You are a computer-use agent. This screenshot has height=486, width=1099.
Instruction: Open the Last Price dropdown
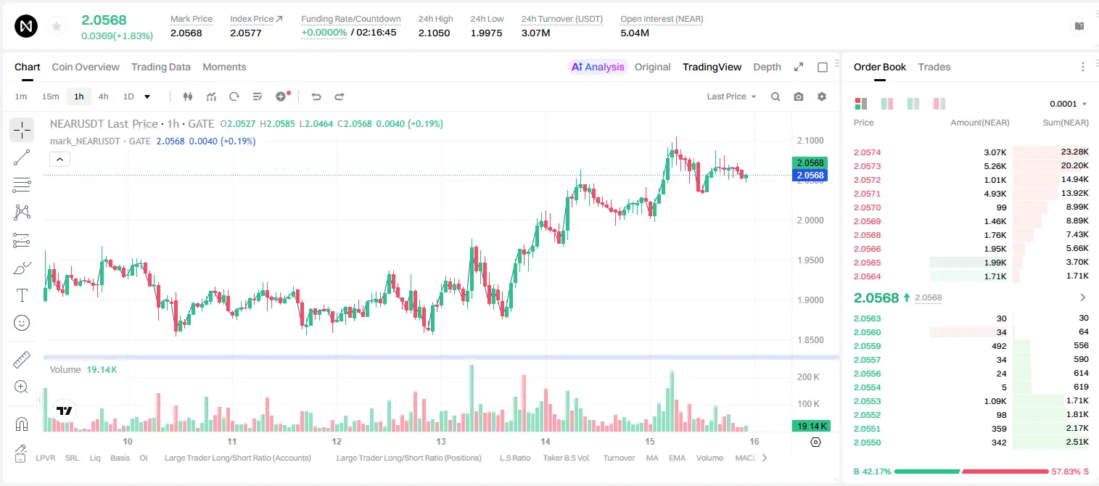point(731,96)
